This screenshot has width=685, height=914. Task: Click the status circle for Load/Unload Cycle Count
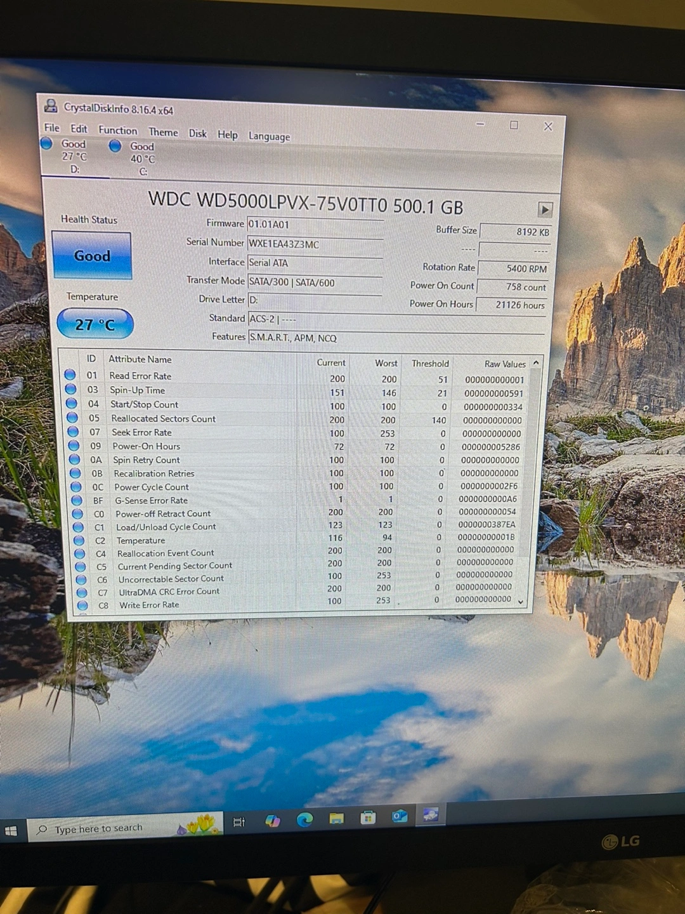[x=78, y=527]
